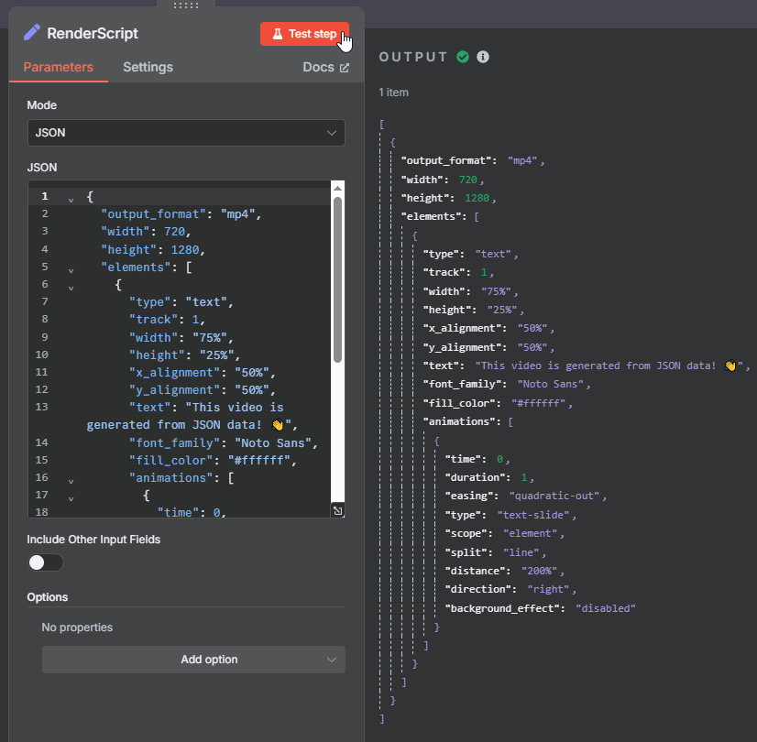
Task: Click the RenderScript pencil node icon
Action: click(x=32, y=33)
